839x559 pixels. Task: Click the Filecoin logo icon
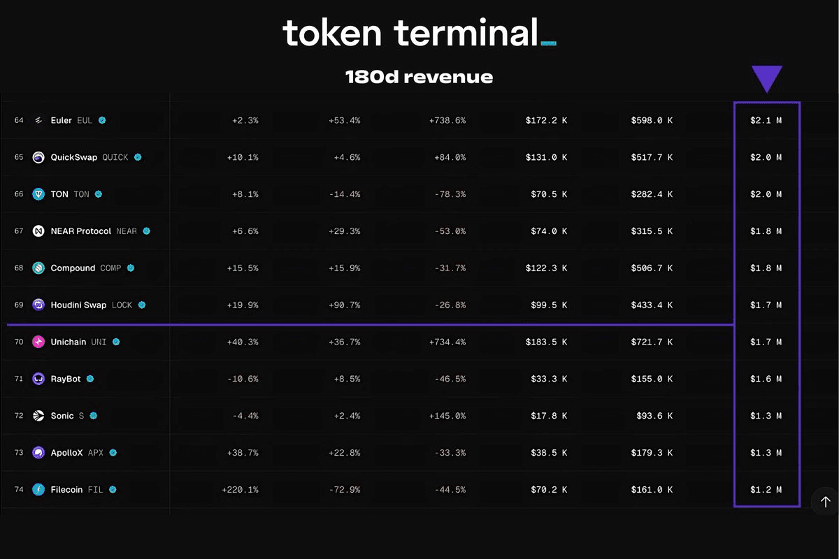point(38,490)
